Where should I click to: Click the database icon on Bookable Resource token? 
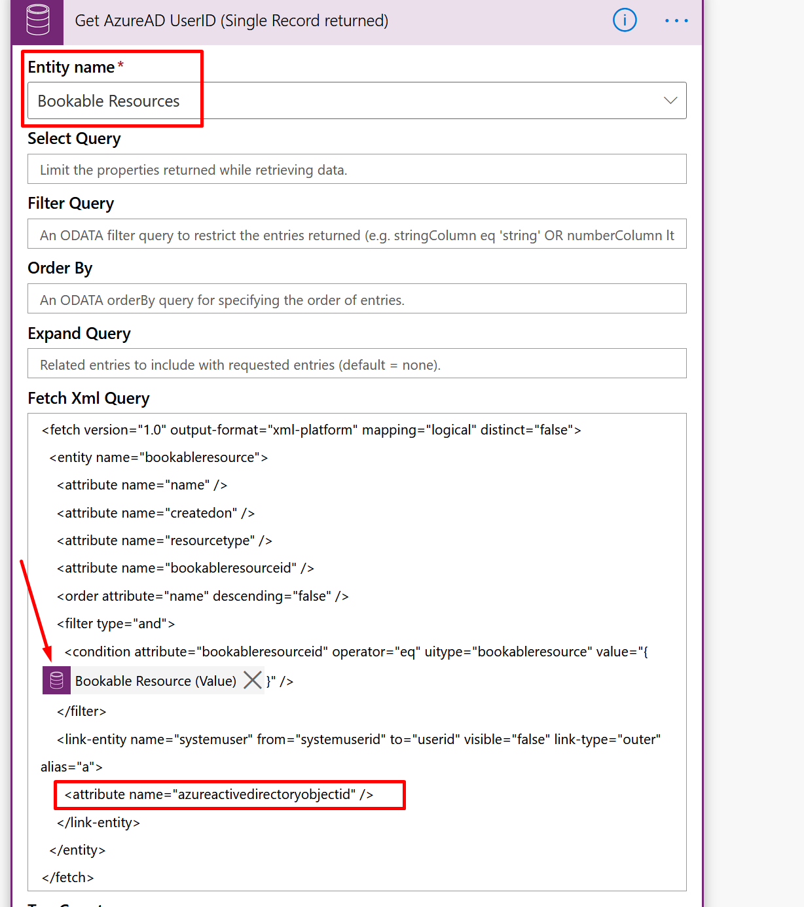[x=57, y=681]
